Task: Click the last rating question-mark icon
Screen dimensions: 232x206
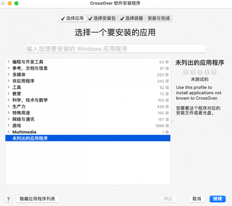Action: point(214,73)
